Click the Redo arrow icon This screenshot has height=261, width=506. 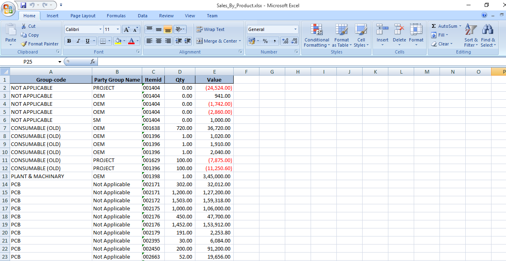click(x=45, y=5)
